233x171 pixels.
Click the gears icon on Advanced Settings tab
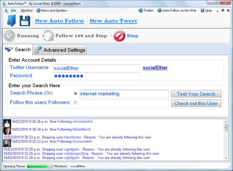pyautogui.click(x=38, y=50)
